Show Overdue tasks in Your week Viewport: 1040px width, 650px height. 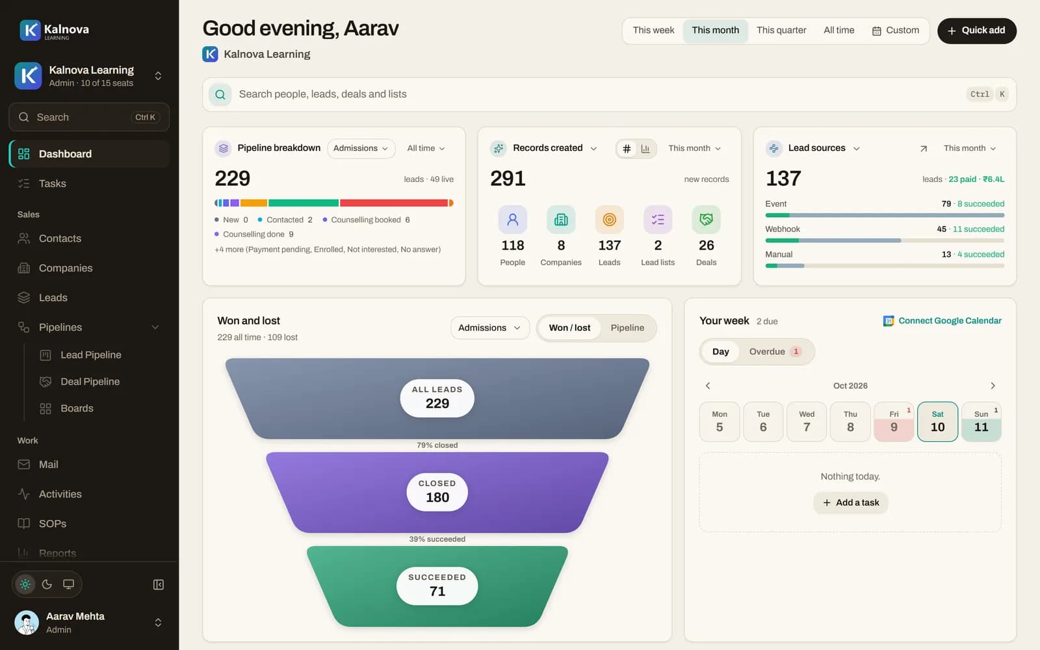[775, 352]
